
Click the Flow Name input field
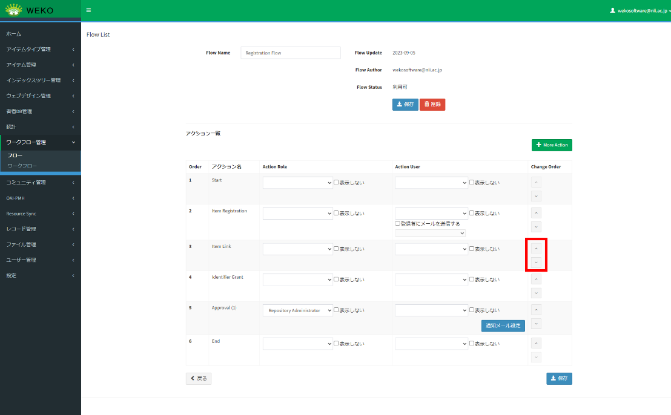(291, 53)
